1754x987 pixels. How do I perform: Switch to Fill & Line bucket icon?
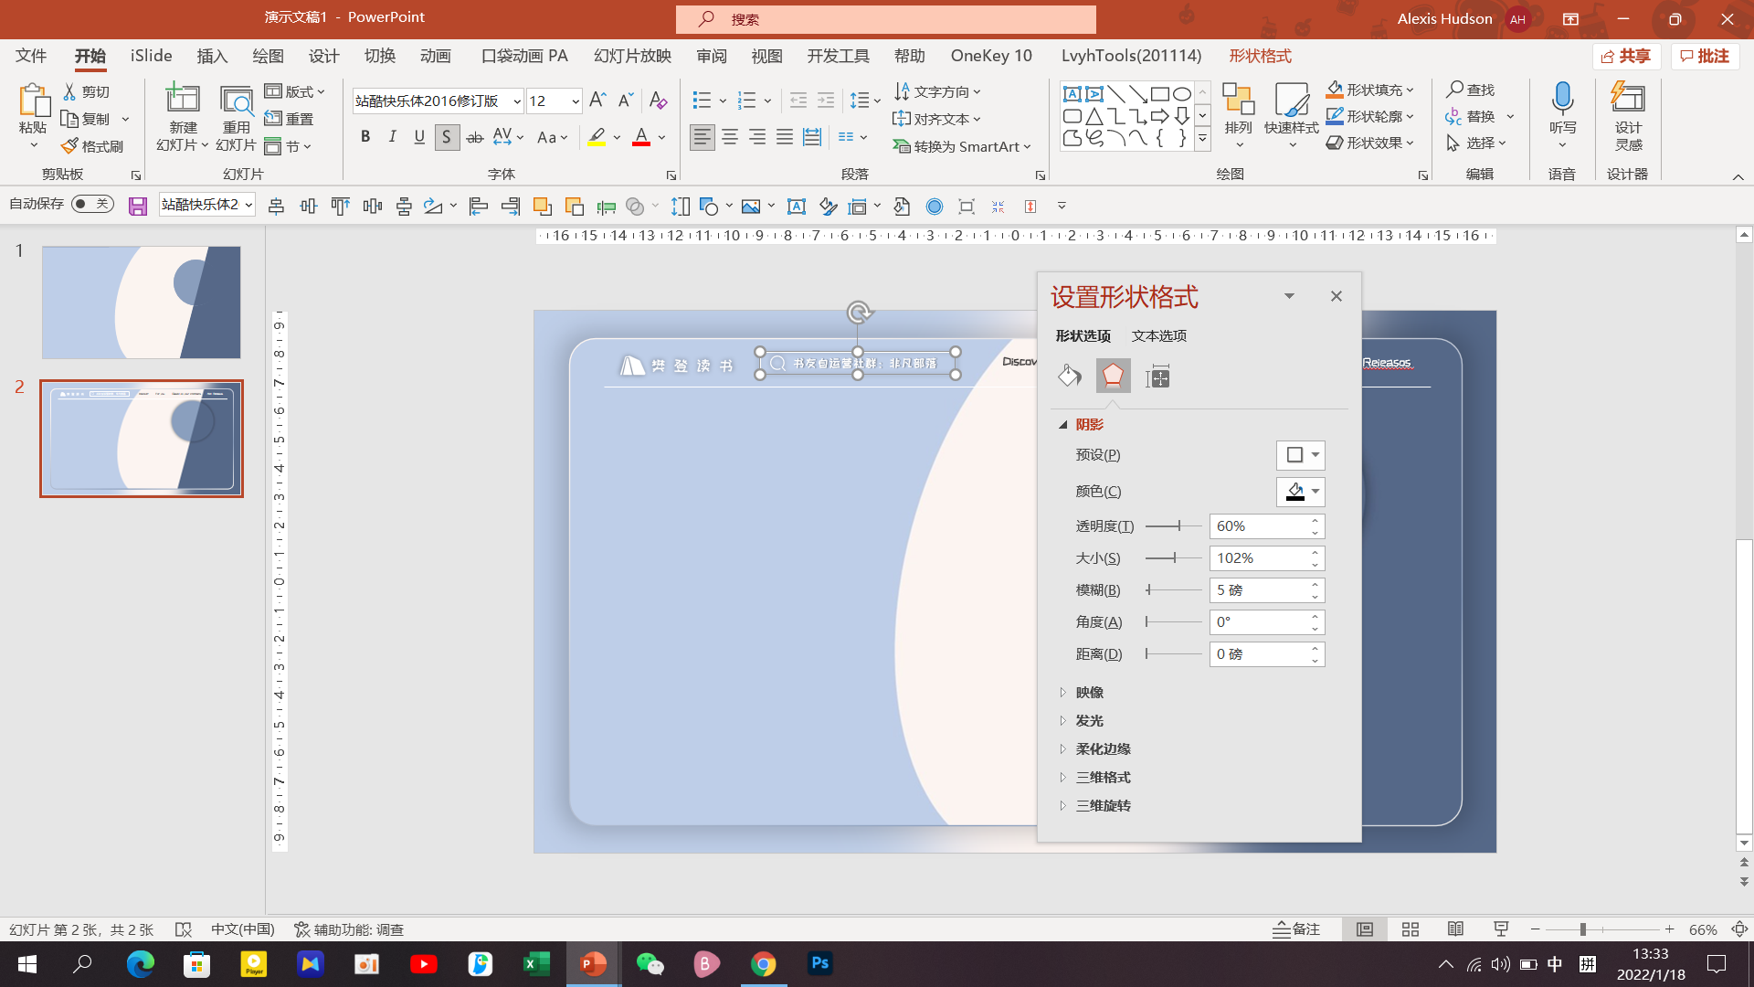[1069, 377]
